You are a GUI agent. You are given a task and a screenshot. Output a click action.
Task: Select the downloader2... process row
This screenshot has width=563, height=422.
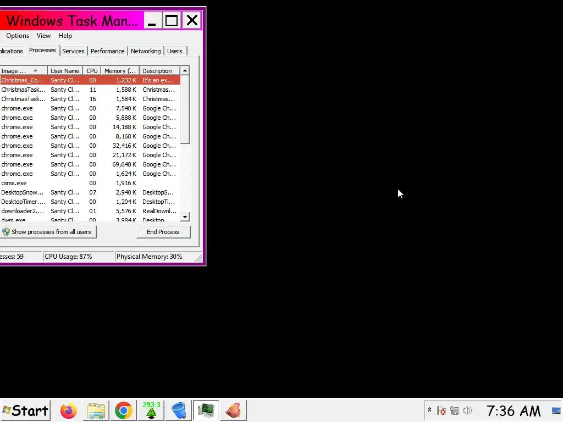(90, 211)
